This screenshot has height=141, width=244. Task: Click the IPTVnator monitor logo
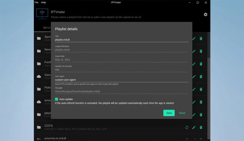[42, 14]
